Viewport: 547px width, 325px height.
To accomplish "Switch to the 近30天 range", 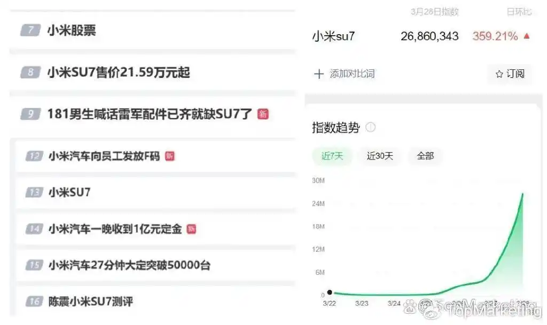I will [x=379, y=157].
